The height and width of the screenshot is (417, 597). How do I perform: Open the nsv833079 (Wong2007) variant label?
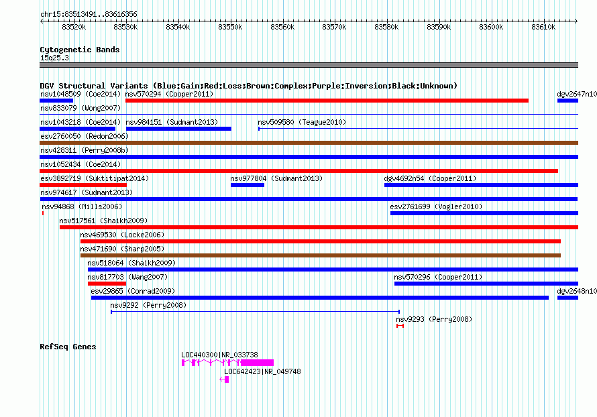pyautogui.click(x=80, y=108)
